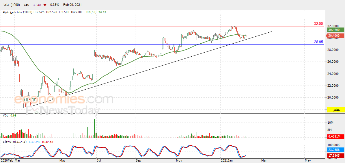The width and height of the screenshot is (345, 163).
Task: Click the 5M volume axis label
Action: (x=330, y=130)
